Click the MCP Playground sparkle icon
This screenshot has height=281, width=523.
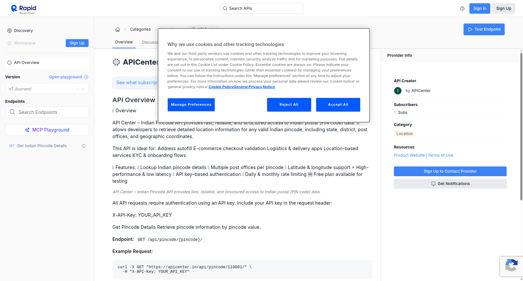[x=27, y=130]
